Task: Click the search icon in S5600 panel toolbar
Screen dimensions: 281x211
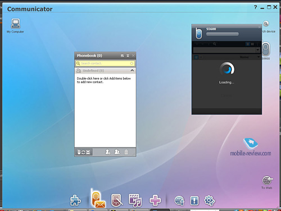Action: 215,44
